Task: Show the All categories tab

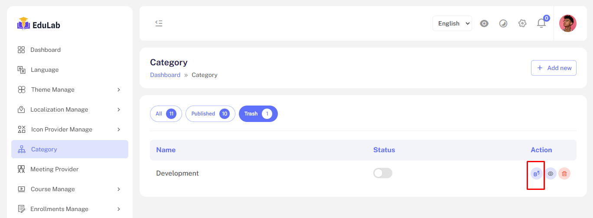Action: point(166,114)
